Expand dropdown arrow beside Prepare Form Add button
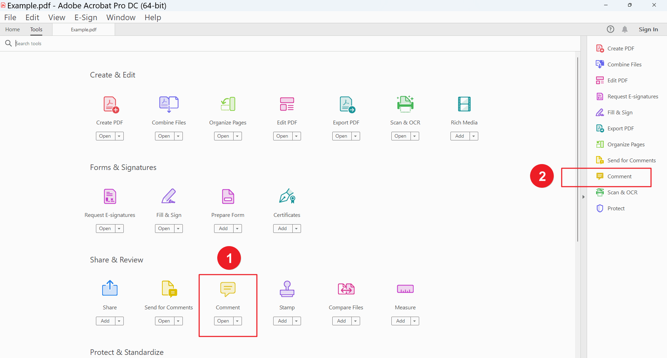The height and width of the screenshot is (358, 667). point(237,228)
